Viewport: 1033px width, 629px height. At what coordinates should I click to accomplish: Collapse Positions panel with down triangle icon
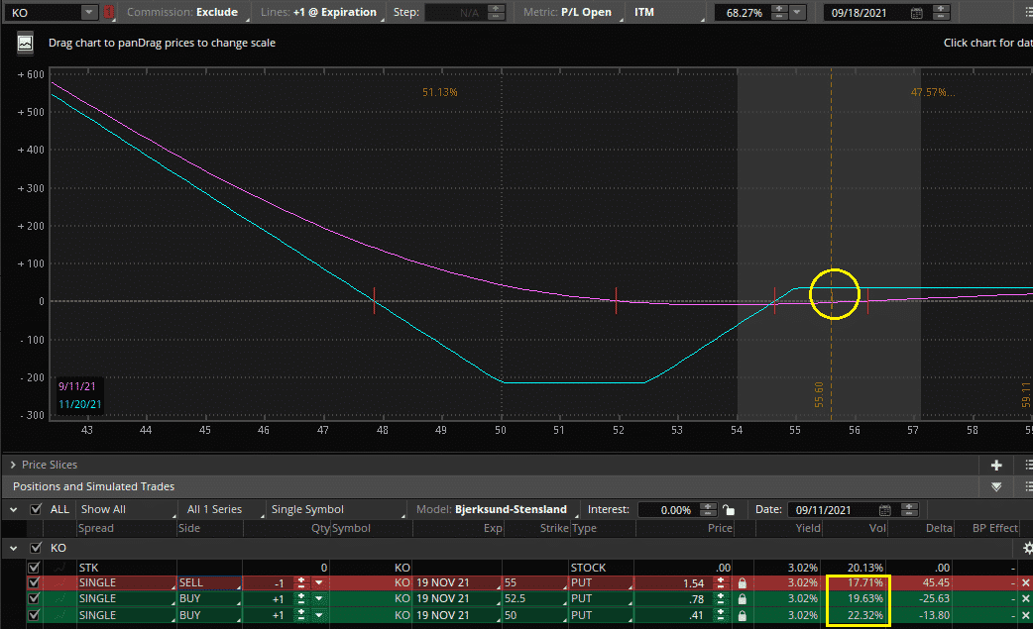coord(996,487)
